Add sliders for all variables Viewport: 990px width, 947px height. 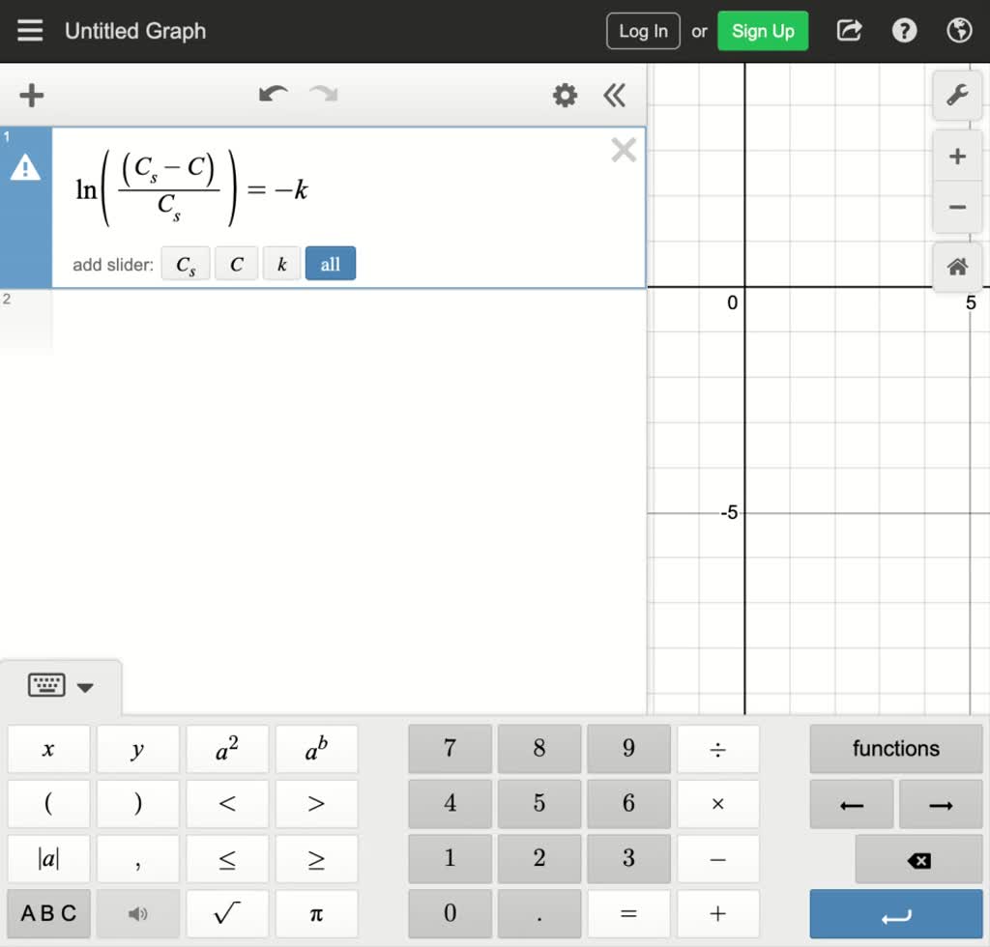(330, 264)
